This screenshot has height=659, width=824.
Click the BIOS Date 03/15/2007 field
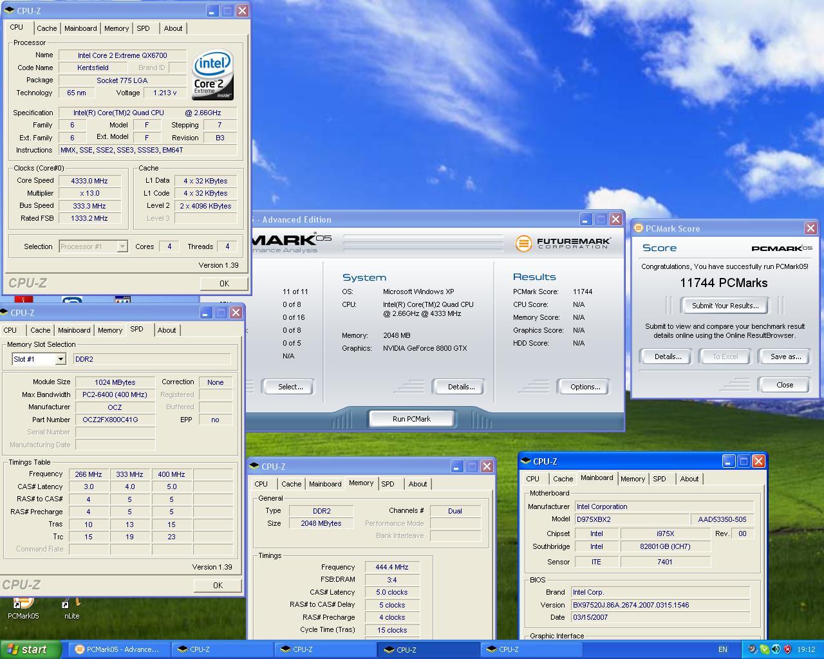tap(660, 617)
